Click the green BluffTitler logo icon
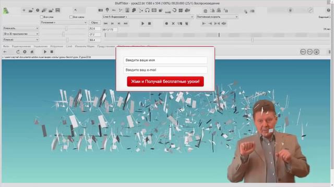 click(6, 10)
